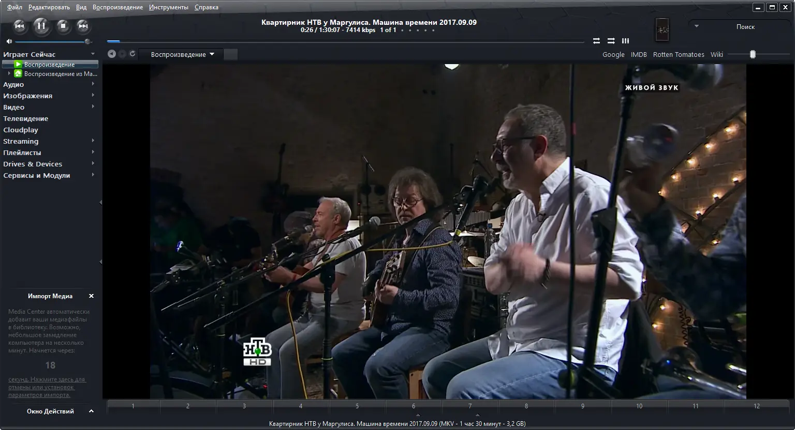Open DSP Studio equalizer bars icon
The image size is (795, 430).
[625, 41]
